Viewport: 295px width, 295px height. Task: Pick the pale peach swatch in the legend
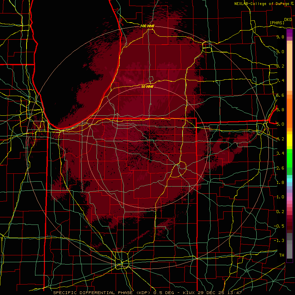tap(289, 68)
